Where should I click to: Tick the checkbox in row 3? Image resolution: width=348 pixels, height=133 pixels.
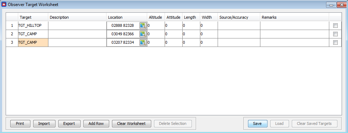(x=335, y=43)
